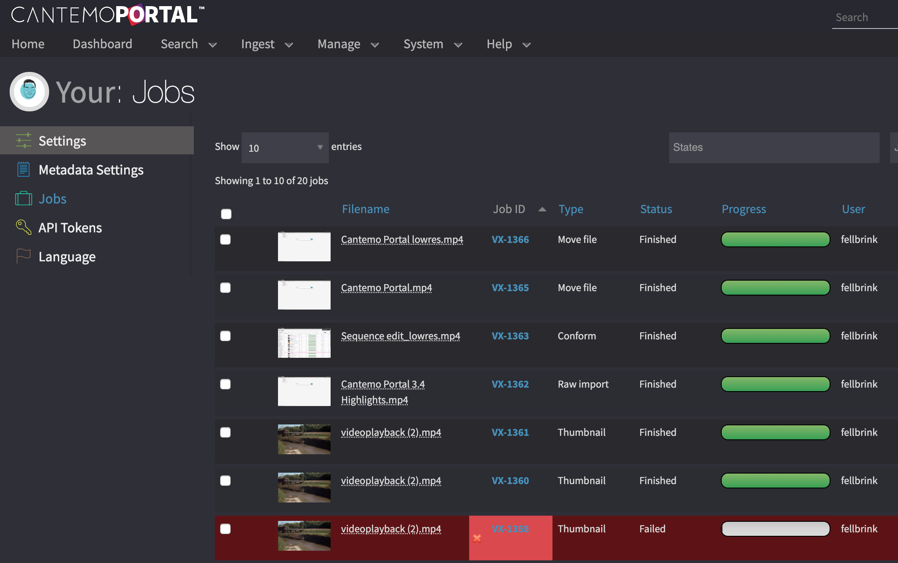Select the Sequence edit_lowres.mp4 row checkbox
Screen dimensions: 898x563
click(225, 336)
